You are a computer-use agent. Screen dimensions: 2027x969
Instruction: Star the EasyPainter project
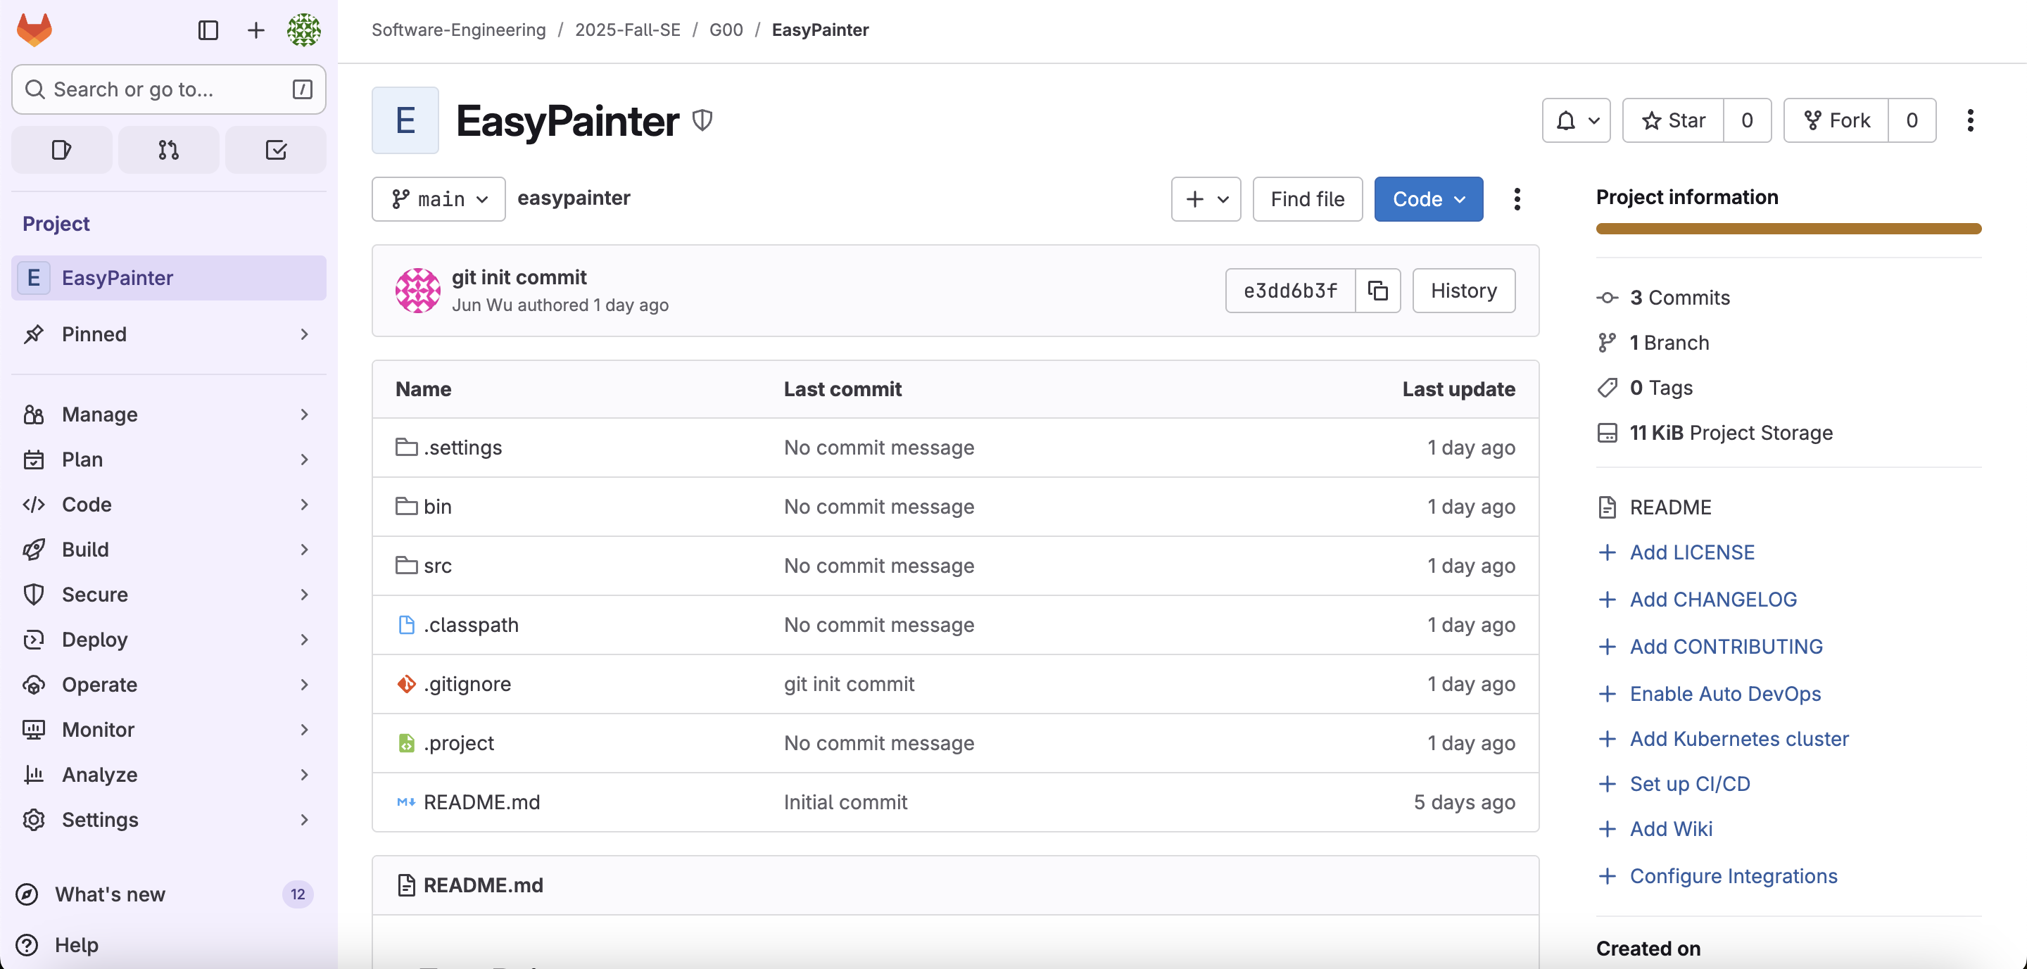[1674, 120]
